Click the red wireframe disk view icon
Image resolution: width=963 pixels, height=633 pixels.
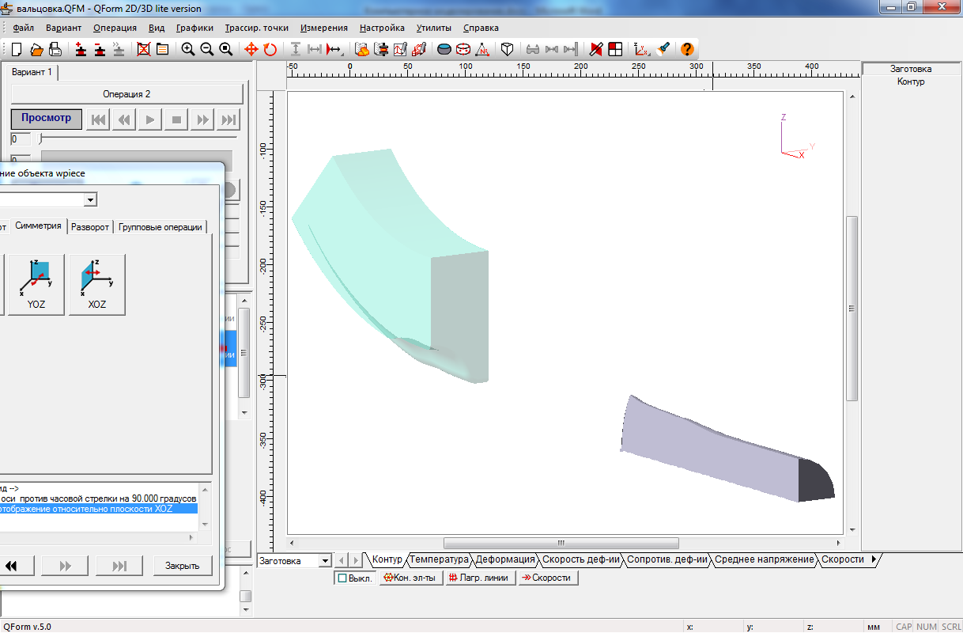point(464,49)
